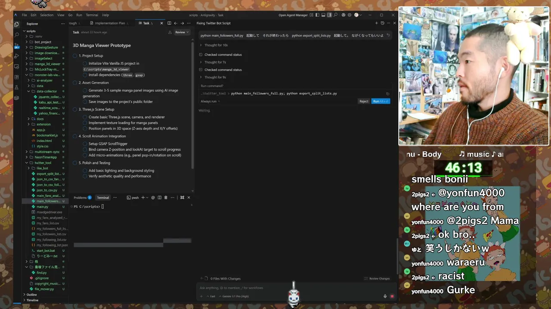Screen dimensions: 551x309
Task: Open the Search view in the activity bar
Action: [16, 35]
